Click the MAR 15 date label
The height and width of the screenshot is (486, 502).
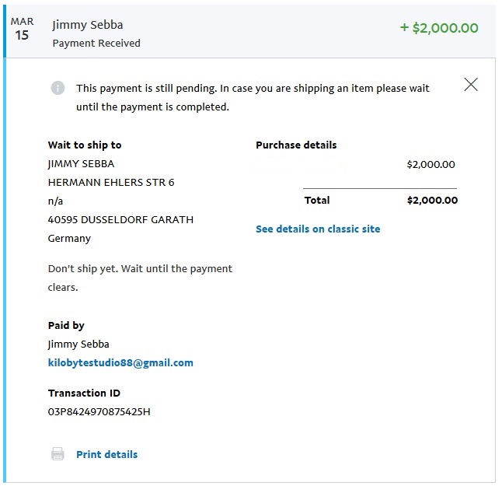click(22, 29)
